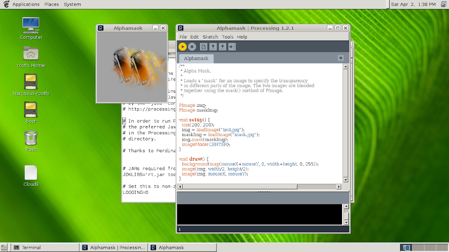
Task: Open the tab menu arrow button
Action: click(340, 58)
